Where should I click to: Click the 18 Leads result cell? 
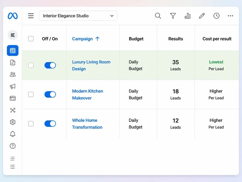tap(175, 95)
